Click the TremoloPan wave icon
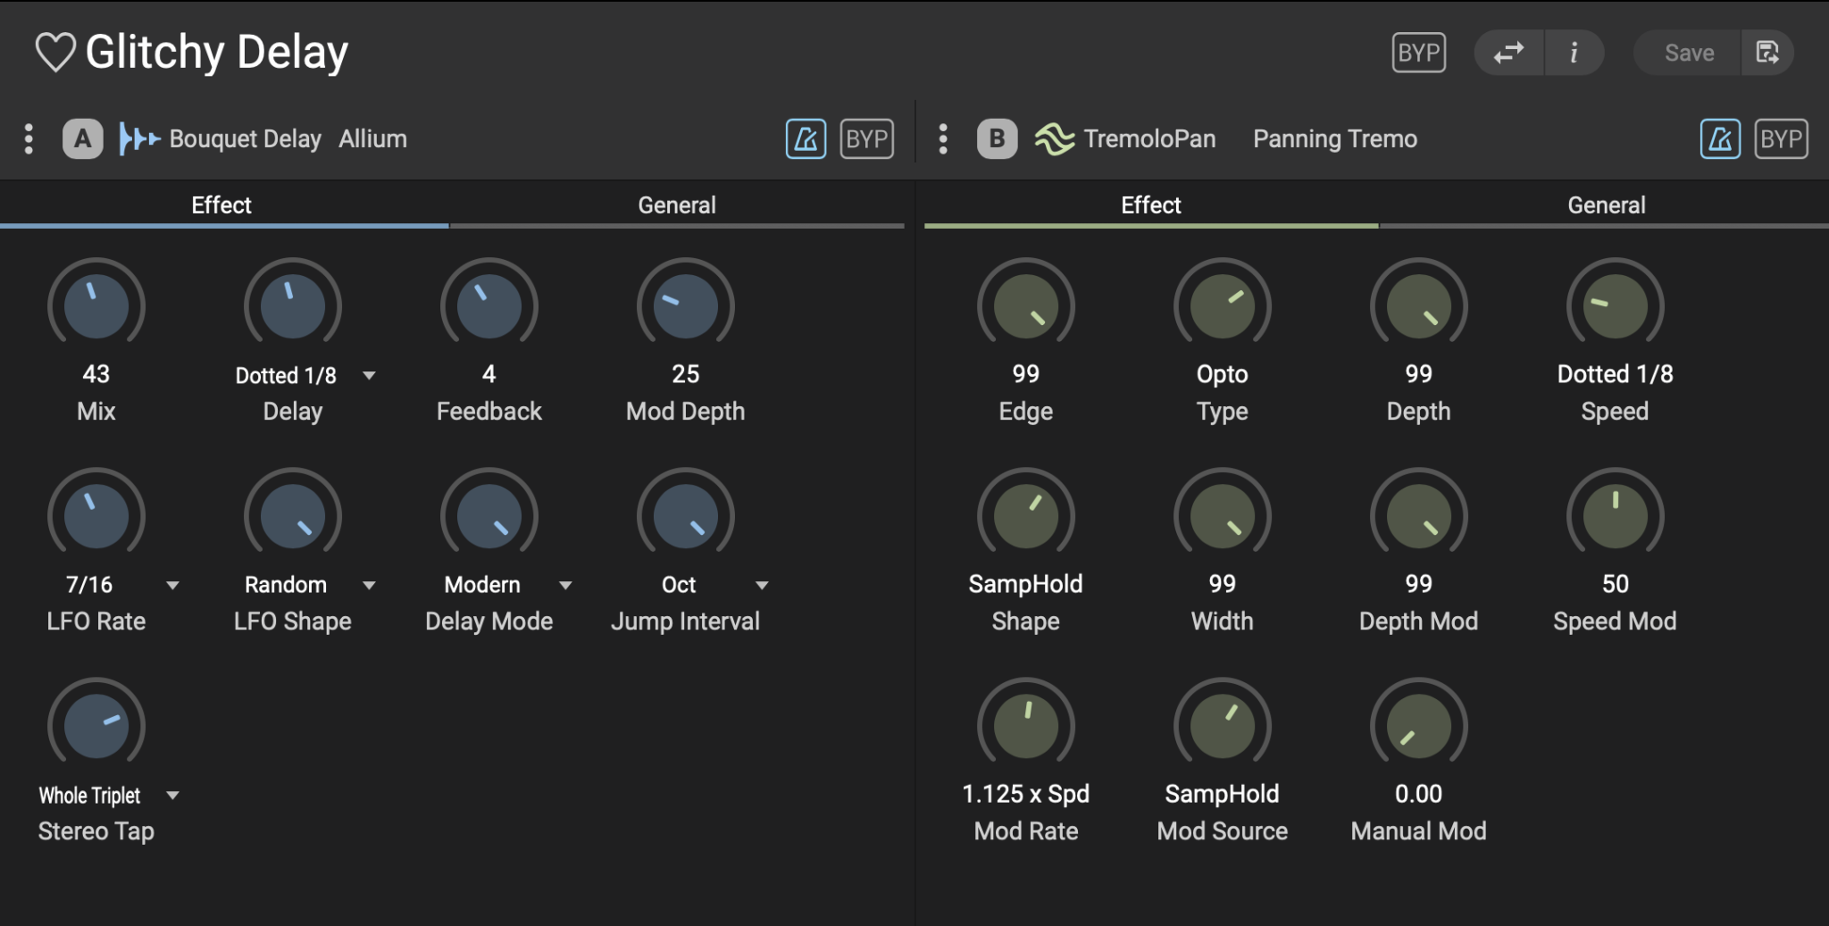Image resolution: width=1829 pixels, height=926 pixels. (1054, 139)
